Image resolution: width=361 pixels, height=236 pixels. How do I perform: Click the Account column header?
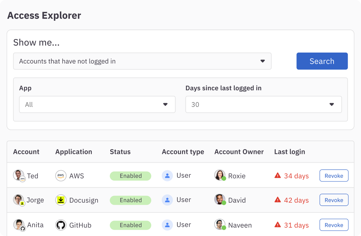(26, 152)
